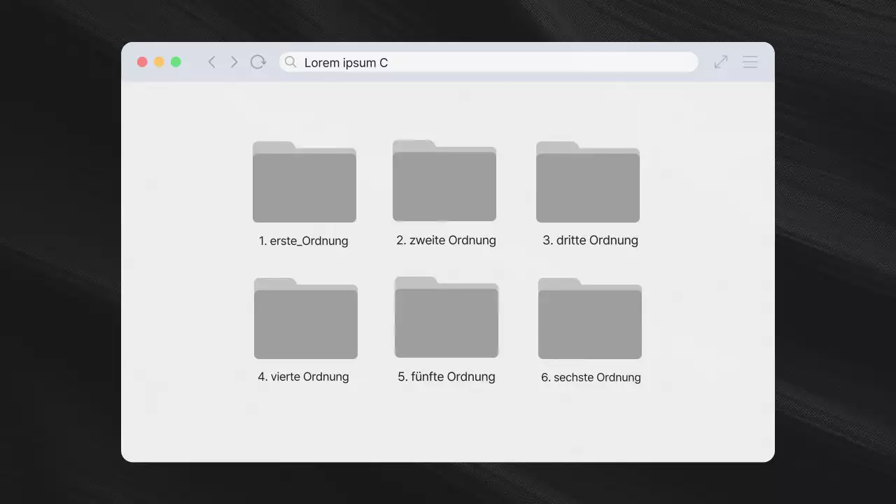Open the hamburger menu

pos(750,62)
